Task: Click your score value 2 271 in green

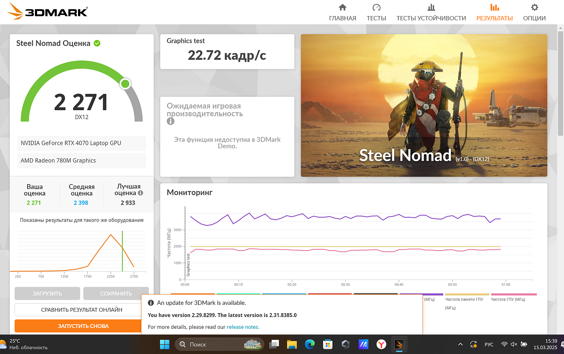Action: 34,203
